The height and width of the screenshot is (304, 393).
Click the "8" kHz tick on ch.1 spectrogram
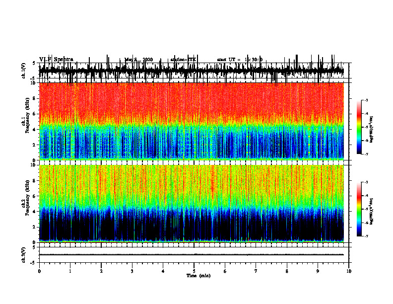click(x=34, y=98)
